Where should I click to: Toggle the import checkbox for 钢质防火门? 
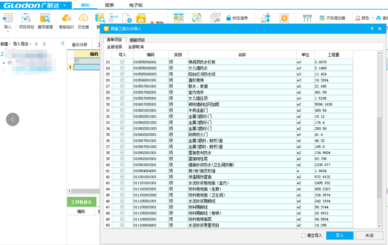click(x=122, y=134)
